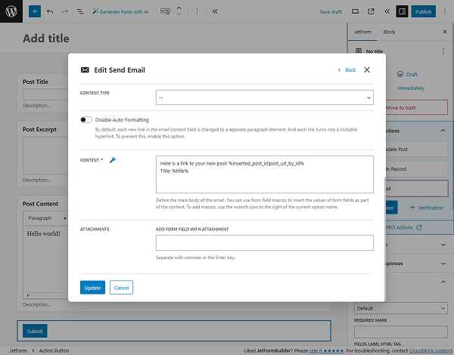Open the PRO Actions external link
The width and height of the screenshot is (454, 355).
[x=403, y=227]
